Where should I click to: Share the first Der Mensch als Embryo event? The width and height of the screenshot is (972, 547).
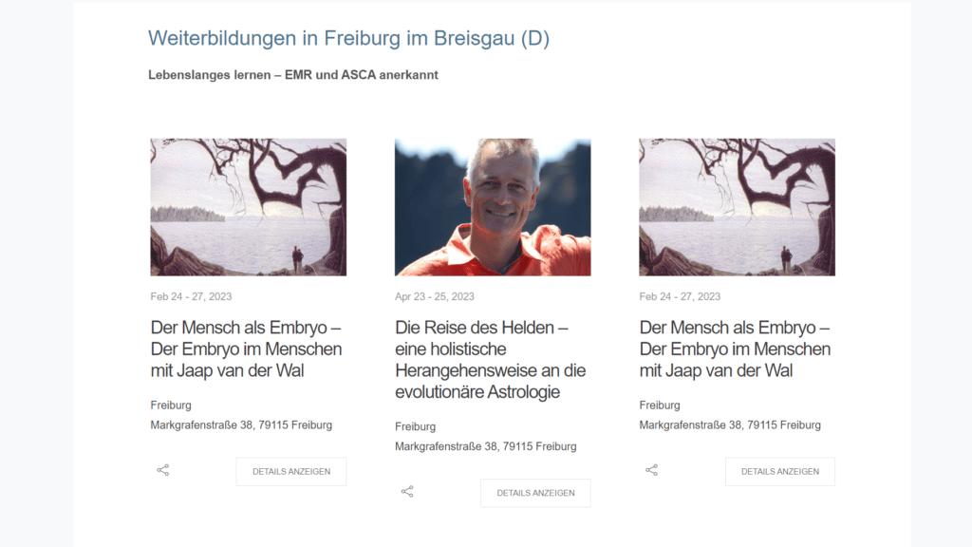click(163, 470)
